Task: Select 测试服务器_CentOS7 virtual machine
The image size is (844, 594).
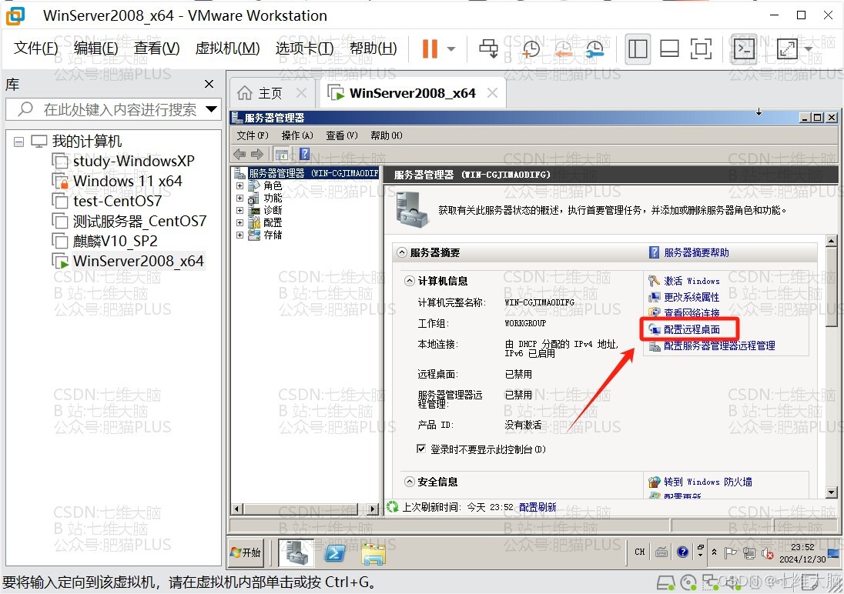Action: (140, 221)
